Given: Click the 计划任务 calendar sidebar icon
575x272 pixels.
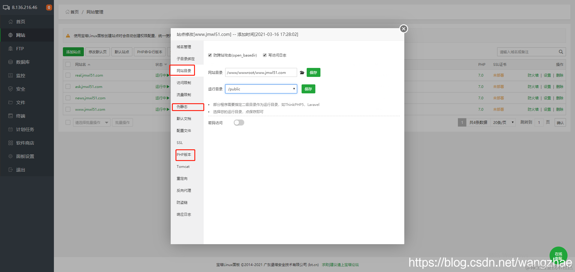Looking at the screenshot, I should [x=10, y=129].
